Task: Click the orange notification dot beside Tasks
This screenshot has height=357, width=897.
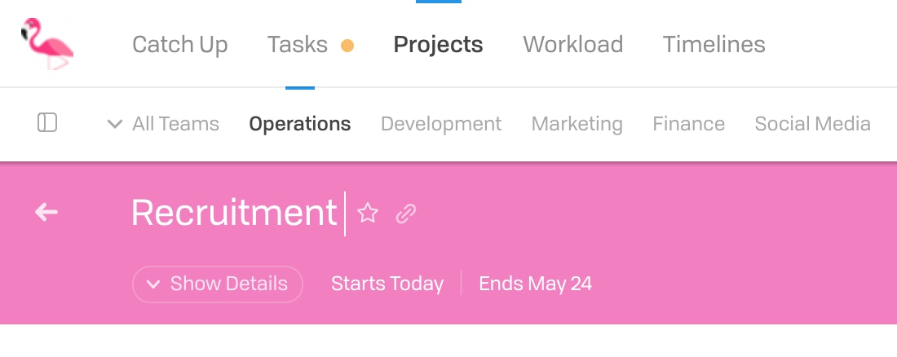Action: click(347, 45)
